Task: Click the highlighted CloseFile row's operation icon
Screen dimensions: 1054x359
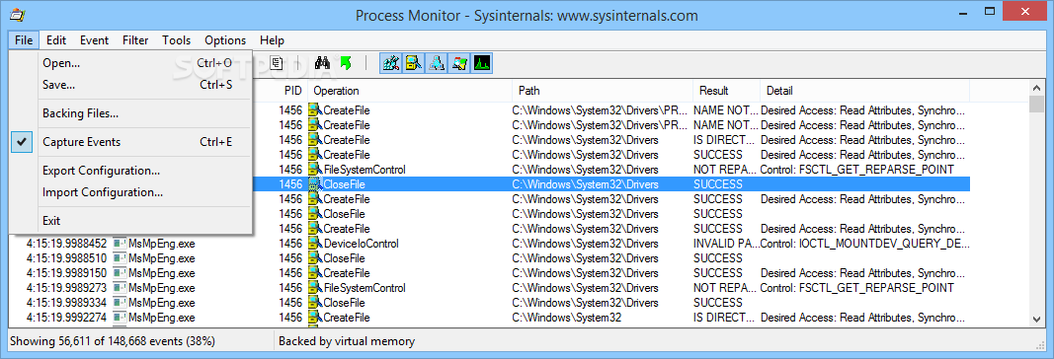Action: pyautogui.click(x=315, y=183)
